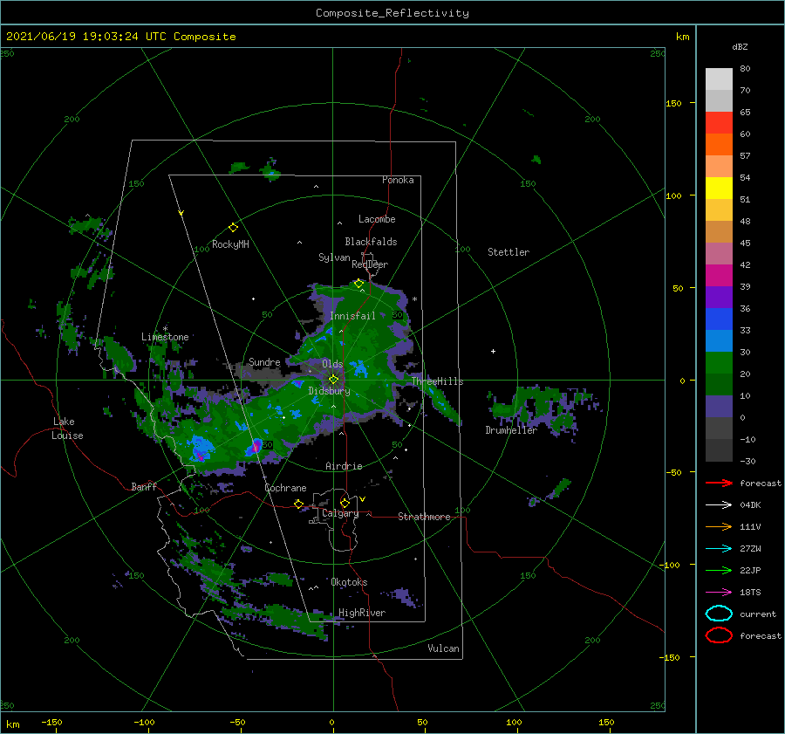Select the cyan 'current' ellipse icon

[x=719, y=614]
